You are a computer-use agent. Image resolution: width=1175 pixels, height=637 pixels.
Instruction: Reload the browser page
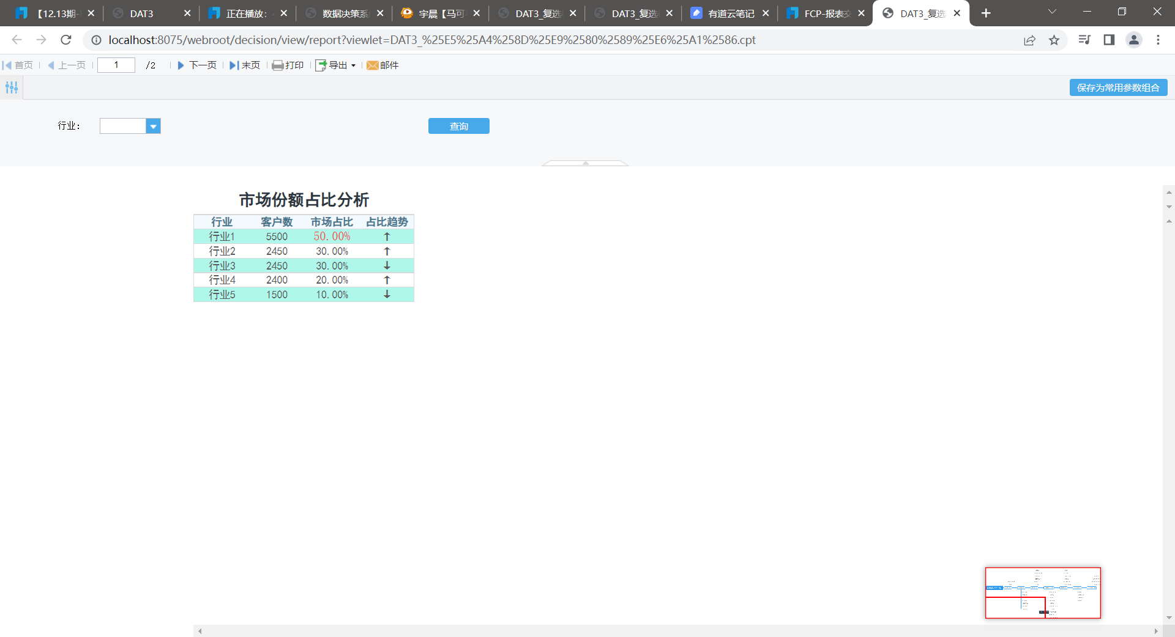(x=66, y=40)
